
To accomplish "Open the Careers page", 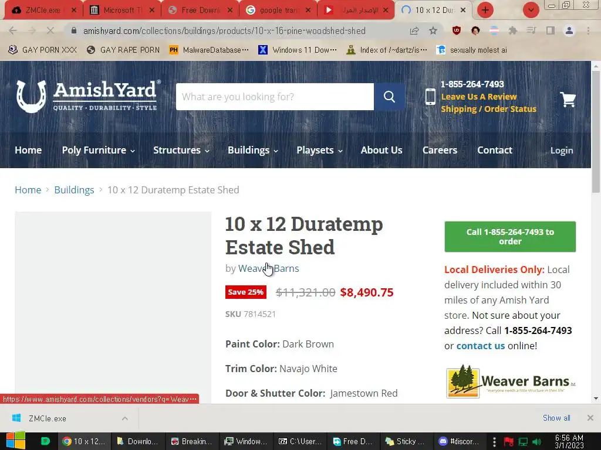I will coord(440,150).
